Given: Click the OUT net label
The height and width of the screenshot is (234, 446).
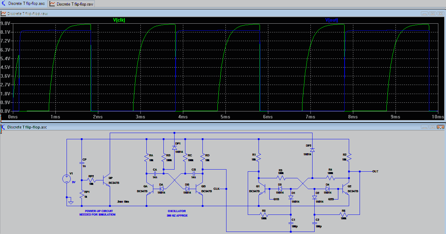Looking at the screenshot, I should [x=375, y=171].
